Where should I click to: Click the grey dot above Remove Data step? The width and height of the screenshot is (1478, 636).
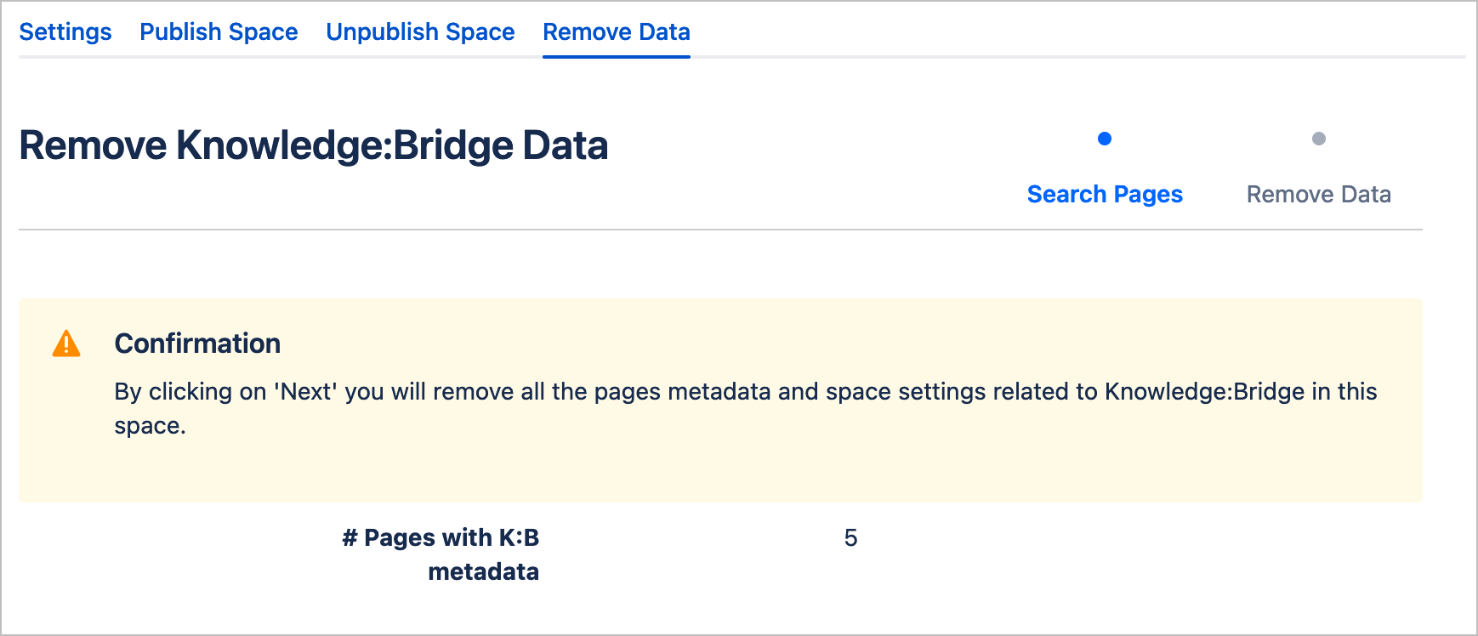click(x=1319, y=139)
